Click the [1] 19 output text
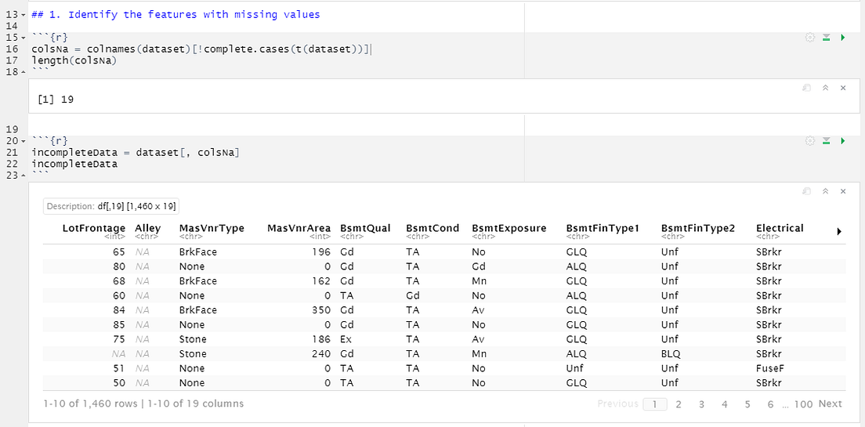 tap(56, 100)
